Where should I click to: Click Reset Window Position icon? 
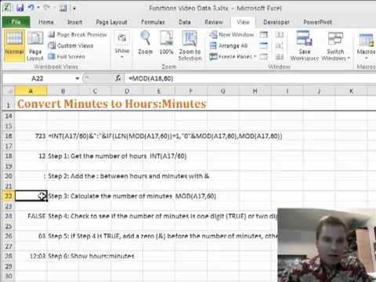pyautogui.click(x=280, y=56)
